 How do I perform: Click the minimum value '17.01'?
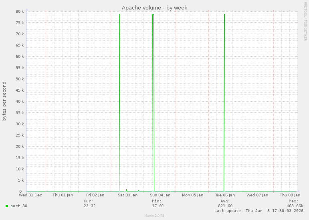158,206
